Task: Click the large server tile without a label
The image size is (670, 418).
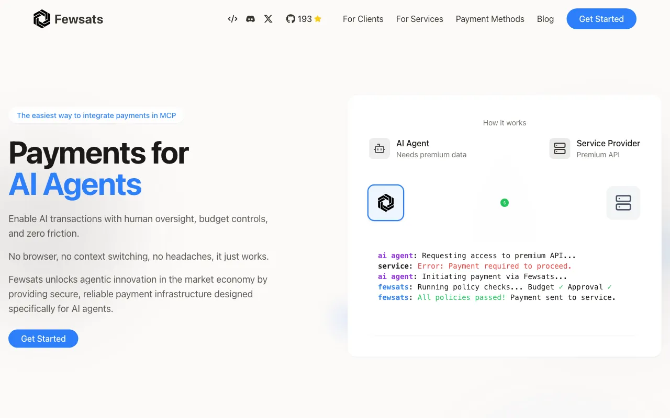Action: coord(623,203)
